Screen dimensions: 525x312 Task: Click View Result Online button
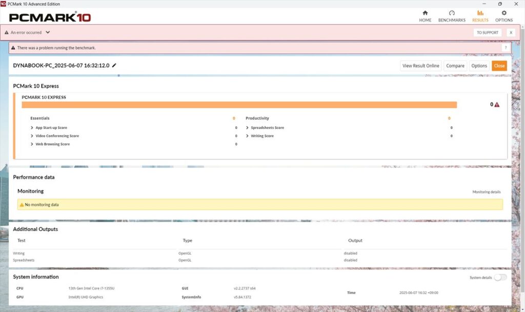point(421,66)
